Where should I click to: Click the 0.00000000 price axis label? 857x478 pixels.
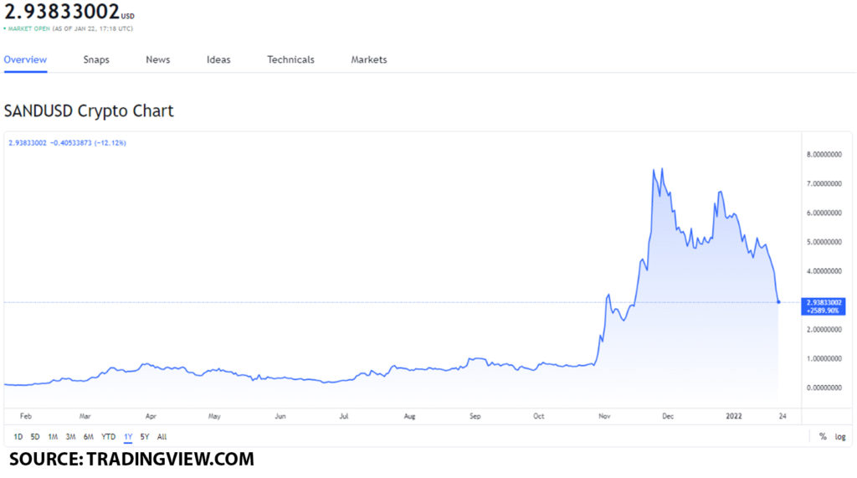tap(824, 388)
